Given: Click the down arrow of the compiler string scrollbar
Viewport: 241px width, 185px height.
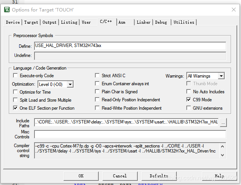Looking at the screenshot, I should click(x=222, y=155).
